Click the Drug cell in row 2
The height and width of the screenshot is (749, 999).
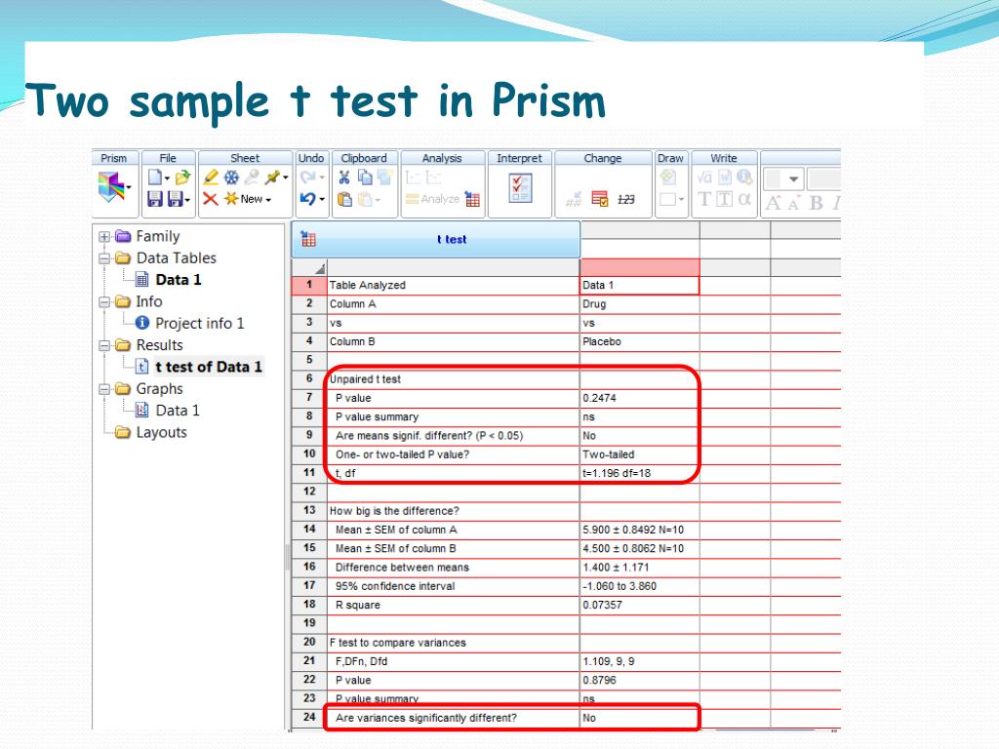(x=640, y=304)
